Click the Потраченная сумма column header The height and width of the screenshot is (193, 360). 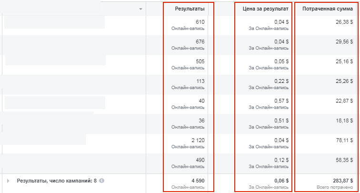coord(328,9)
